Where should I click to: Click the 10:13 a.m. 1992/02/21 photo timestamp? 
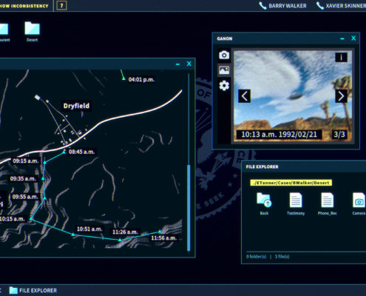[x=279, y=135]
